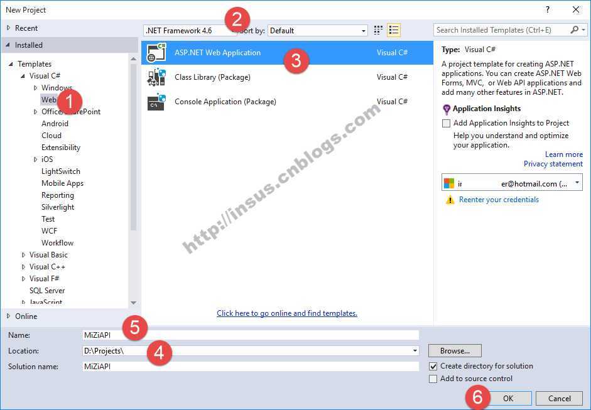Click here to go online and find templates
This screenshot has height=410, width=591.
tap(287, 313)
